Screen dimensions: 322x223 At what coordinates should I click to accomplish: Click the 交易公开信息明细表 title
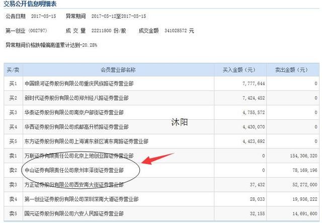pyautogui.click(x=30, y=4)
